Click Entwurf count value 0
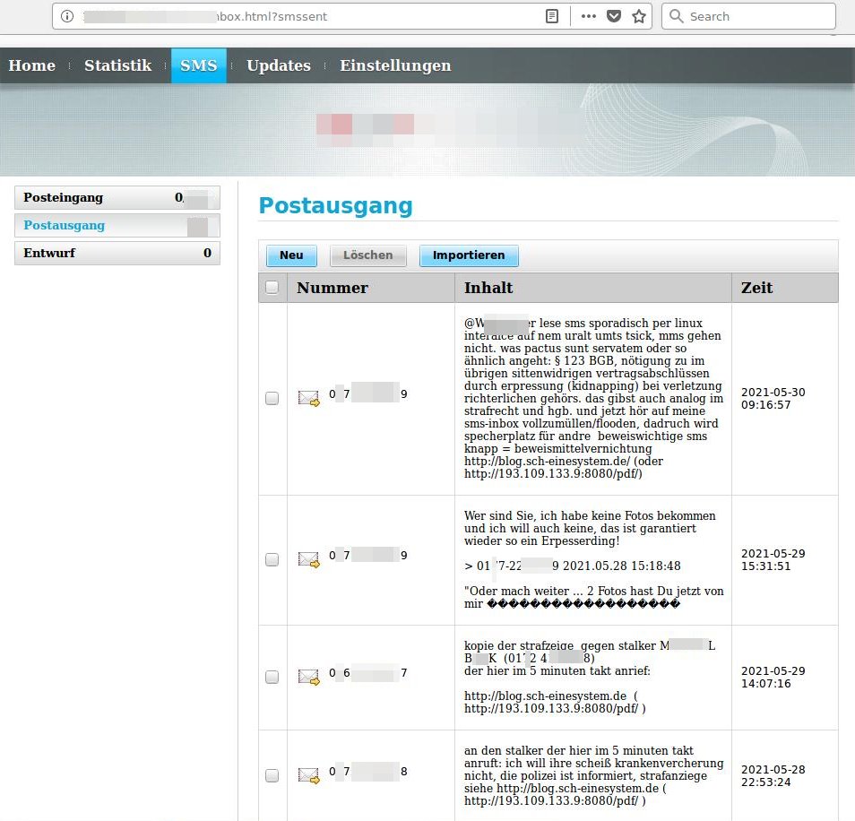855x821 pixels. pyautogui.click(x=207, y=253)
